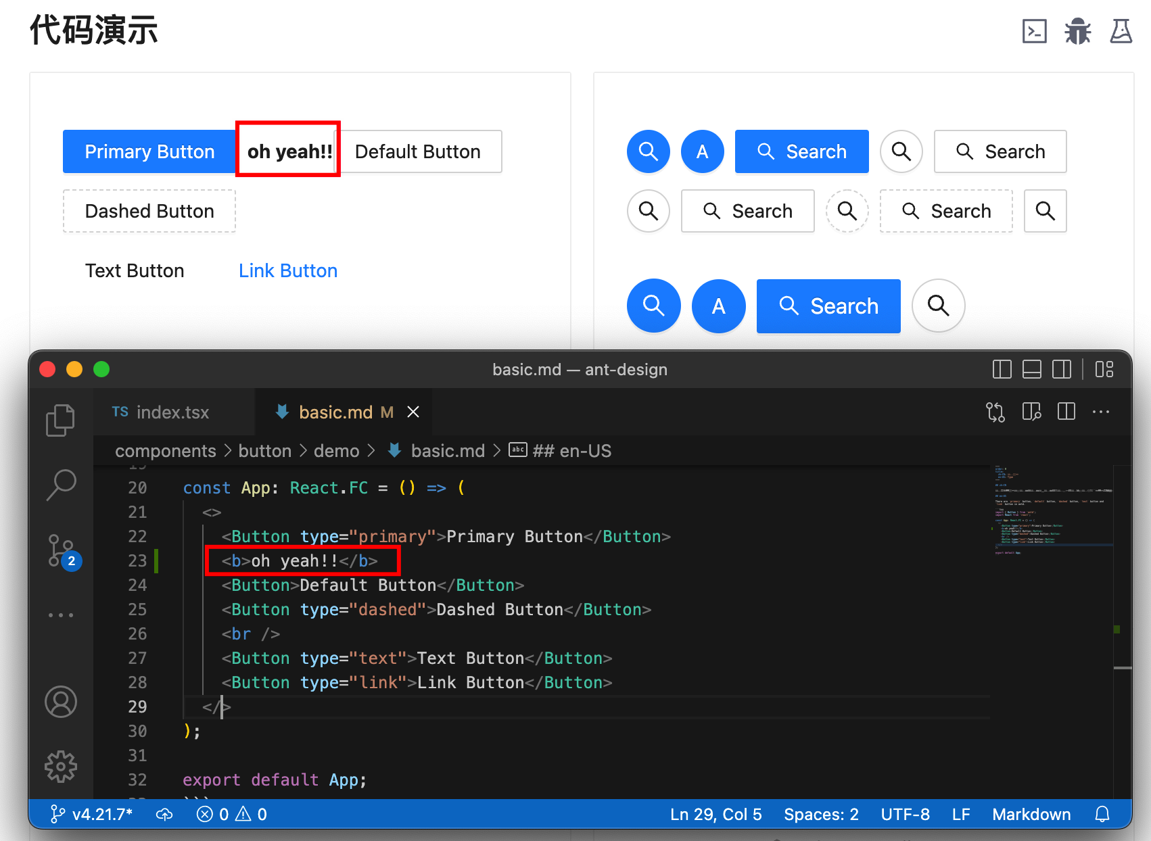The width and height of the screenshot is (1151, 841).
Task: Open the Accounts menu icon
Action: 60,702
